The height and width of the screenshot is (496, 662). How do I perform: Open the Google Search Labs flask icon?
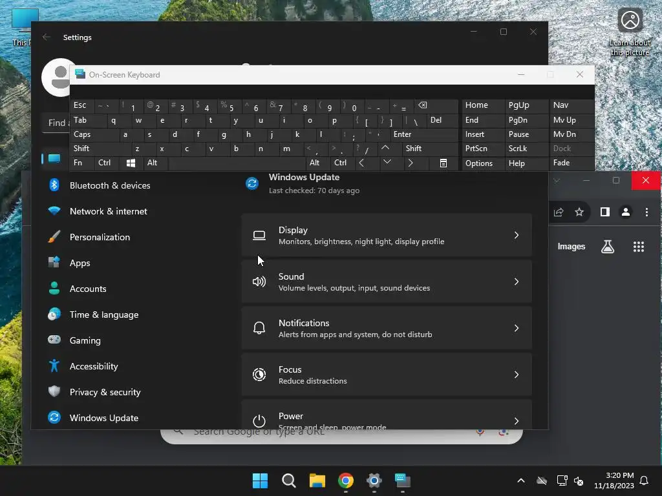(x=608, y=247)
